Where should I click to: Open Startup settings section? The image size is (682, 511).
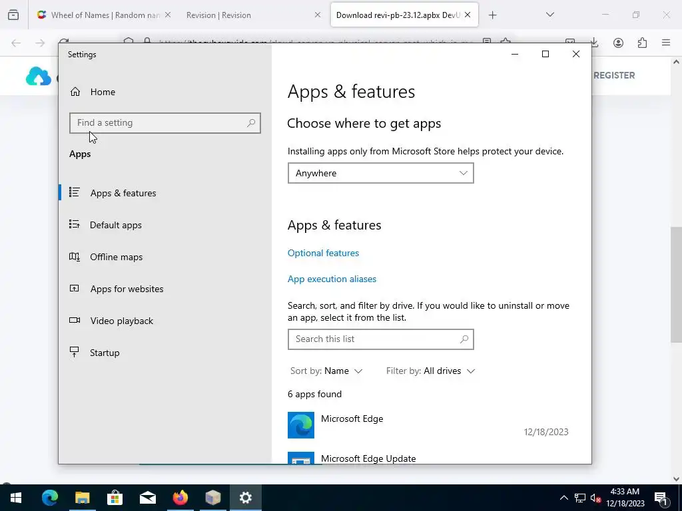tap(105, 353)
